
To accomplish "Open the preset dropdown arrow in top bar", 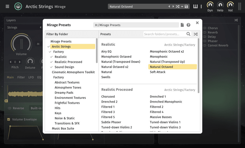I will point(182,6).
